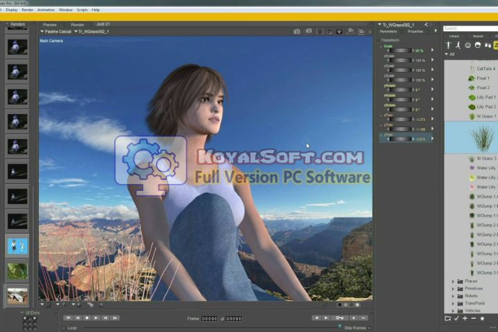The width and height of the screenshot is (498, 332).
Task: Play the animation
Action: [96, 318]
